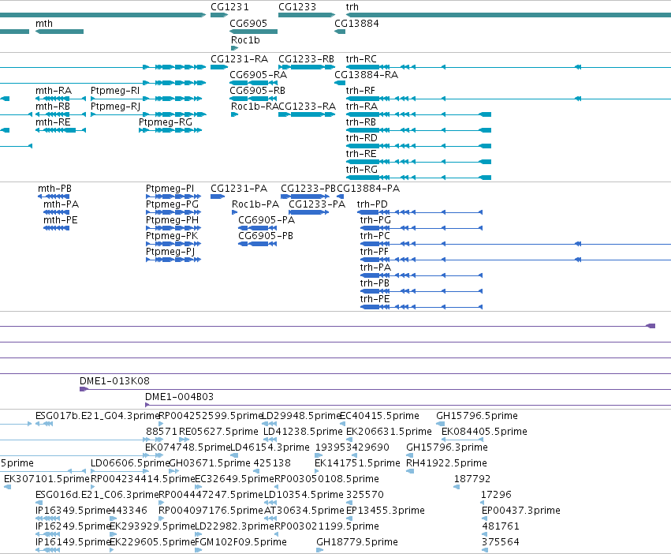
Task: Click transcript CG13884-RA
Action: tap(340, 83)
